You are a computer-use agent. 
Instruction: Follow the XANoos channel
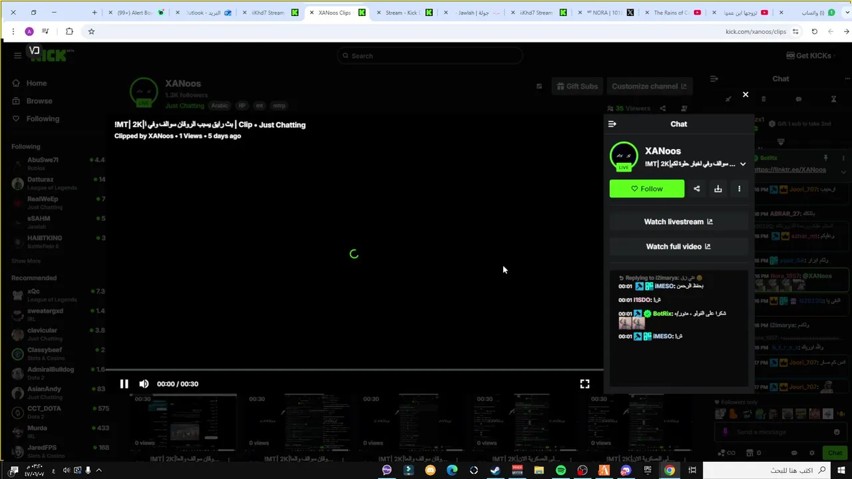point(647,189)
